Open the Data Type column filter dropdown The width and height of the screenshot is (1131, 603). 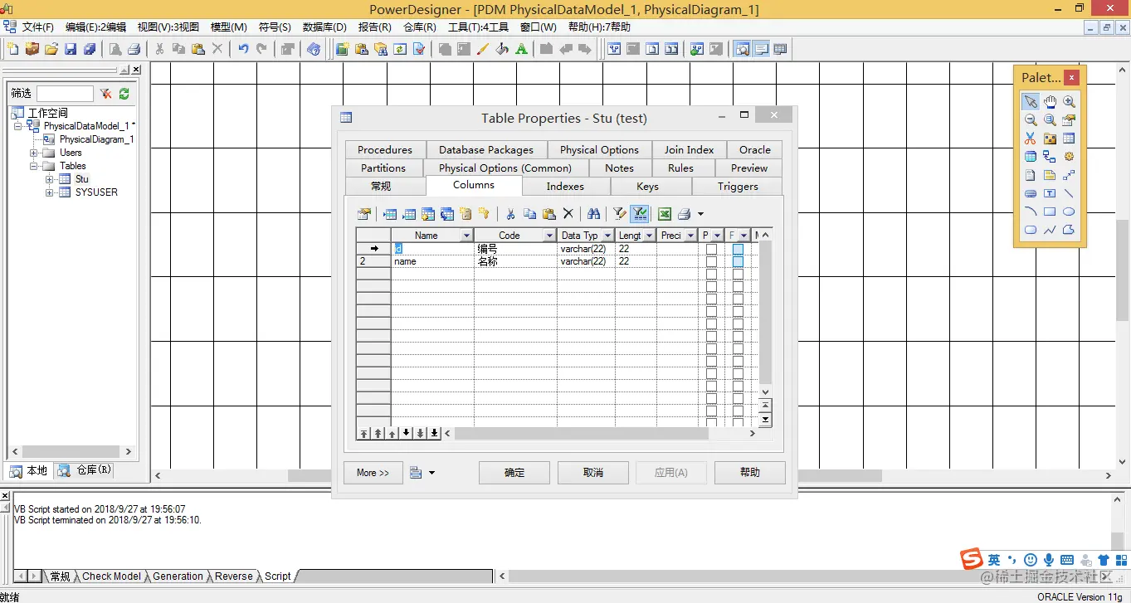point(607,236)
